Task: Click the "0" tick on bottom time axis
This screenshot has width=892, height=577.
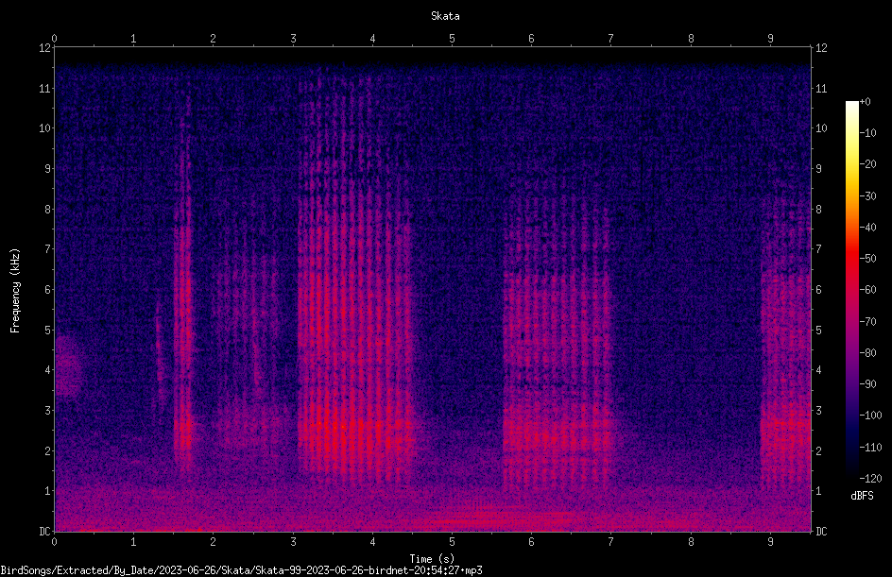Action: pyautogui.click(x=54, y=542)
